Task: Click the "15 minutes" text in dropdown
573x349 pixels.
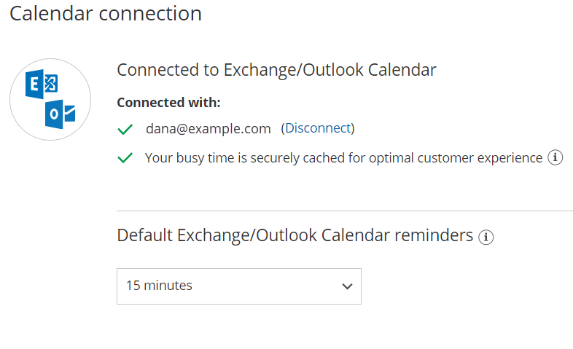Action: [160, 286]
